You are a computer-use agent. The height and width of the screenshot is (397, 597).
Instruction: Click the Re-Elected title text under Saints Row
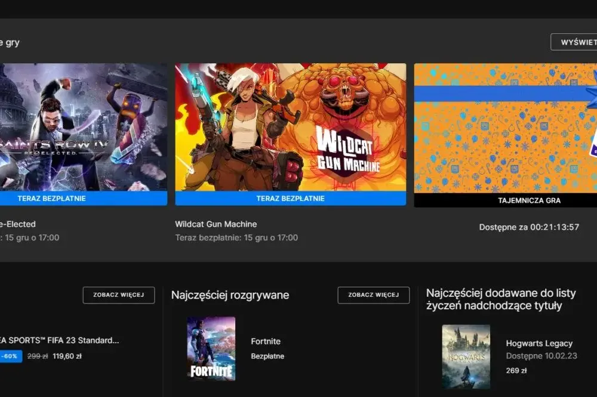coord(18,224)
